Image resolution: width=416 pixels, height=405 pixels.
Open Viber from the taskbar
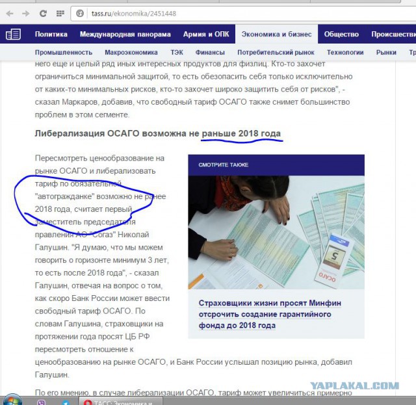(41, 402)
